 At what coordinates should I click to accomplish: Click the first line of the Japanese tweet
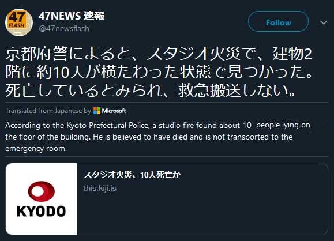159,54
